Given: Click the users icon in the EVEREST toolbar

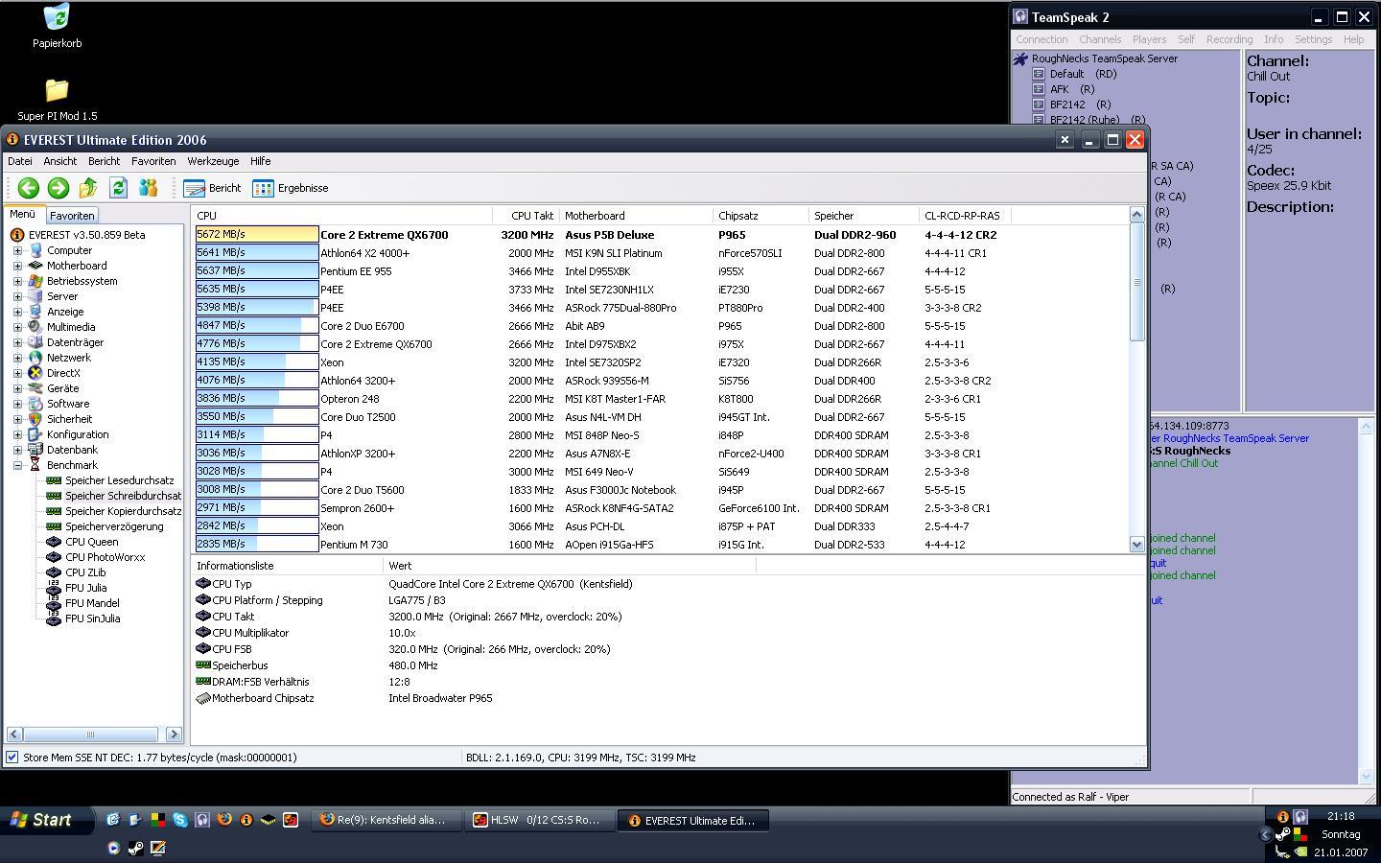Looking at the screenshot, I should click(x=148, y=188).
